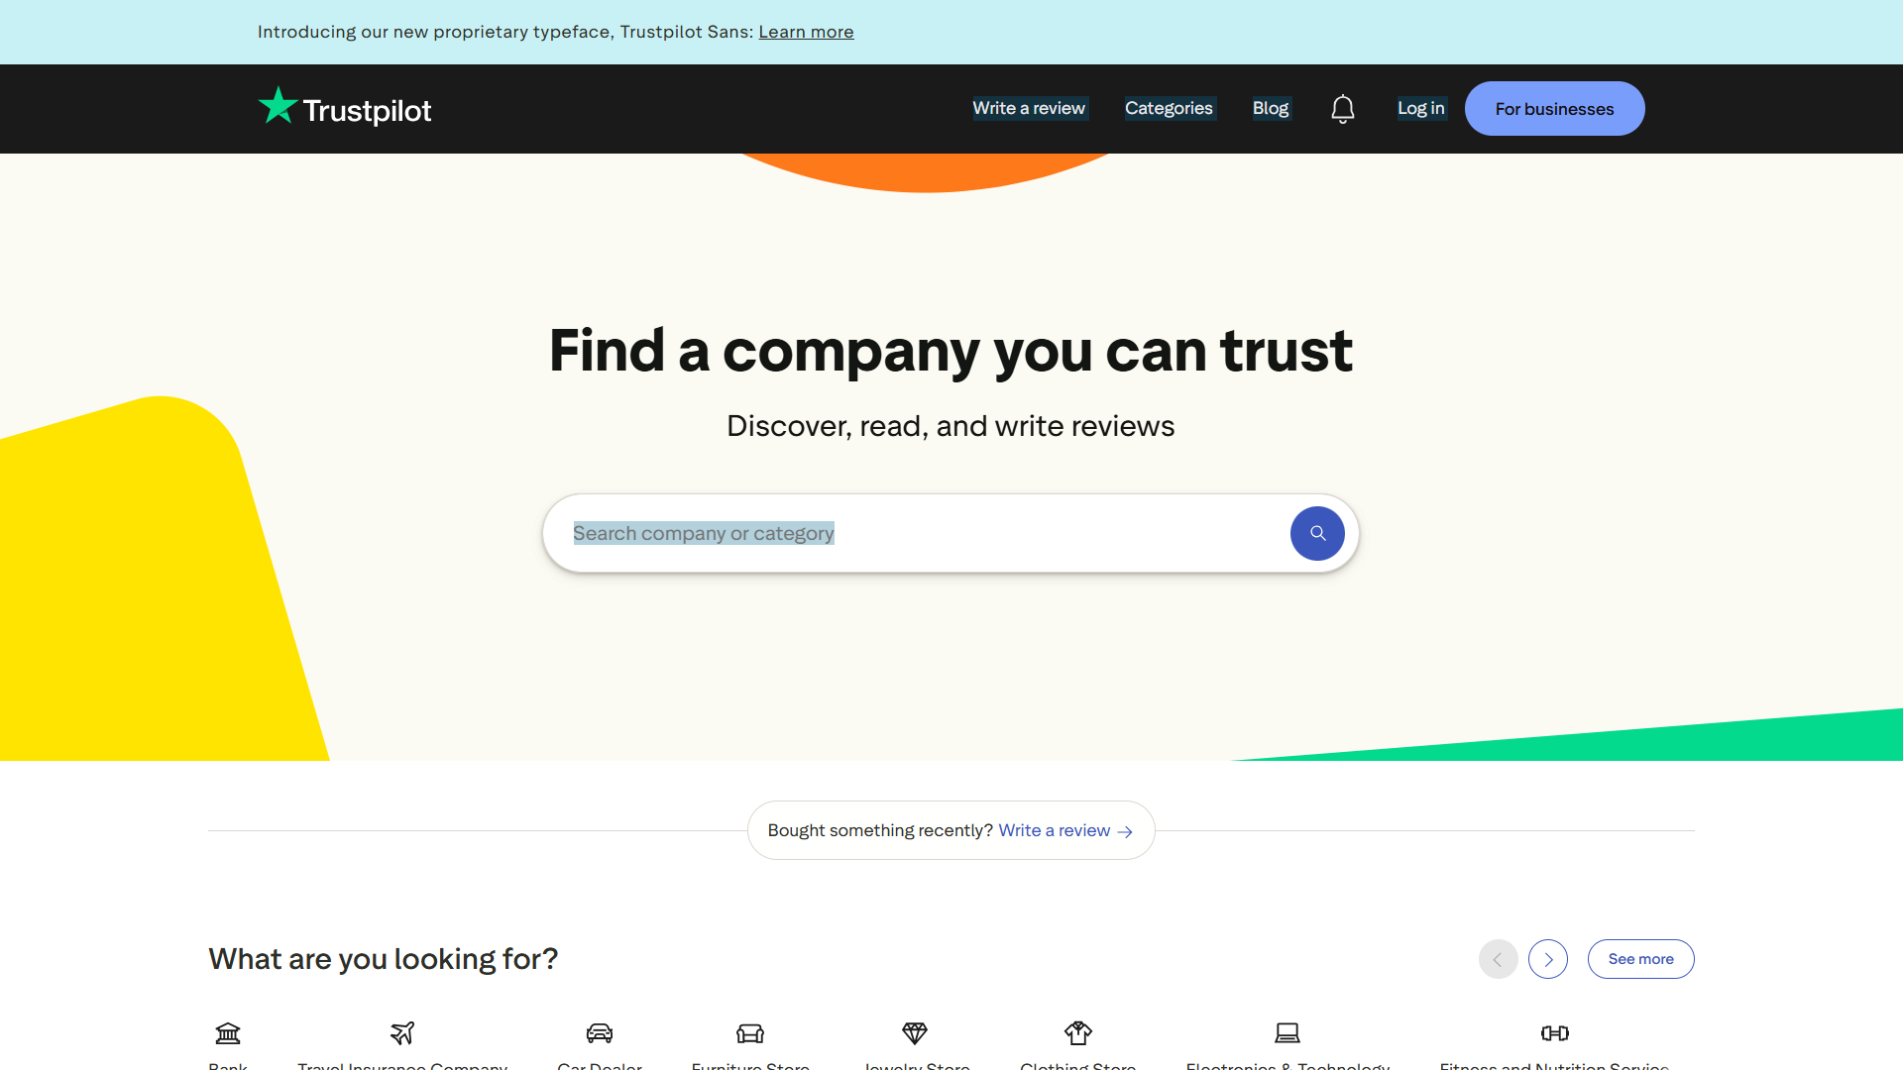Screen dimensions: 1903x1070
Task: Open the Learn more link about Trustpilot Sans
Action: tap(806, 32)
